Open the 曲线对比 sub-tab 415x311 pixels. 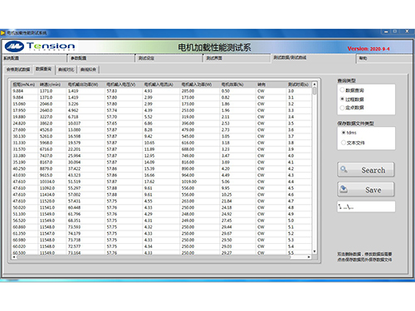66,70
